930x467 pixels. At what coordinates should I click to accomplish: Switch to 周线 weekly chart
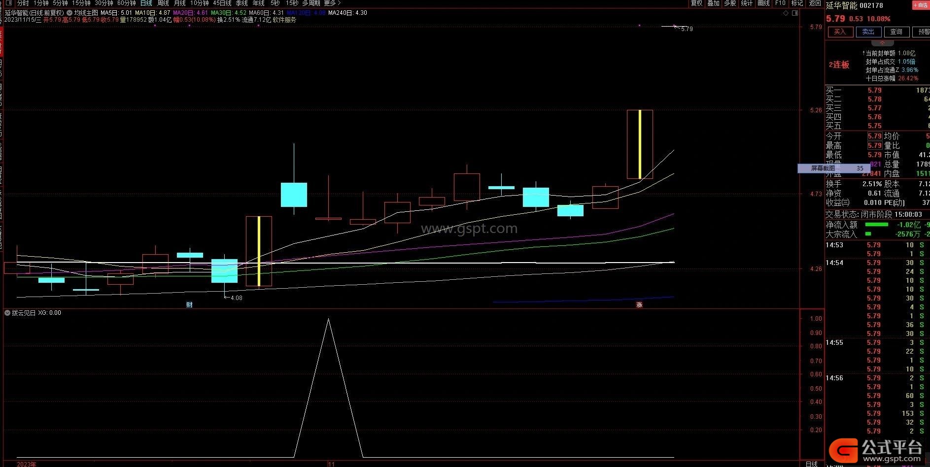pyautogui.click(x=163, y=3)
